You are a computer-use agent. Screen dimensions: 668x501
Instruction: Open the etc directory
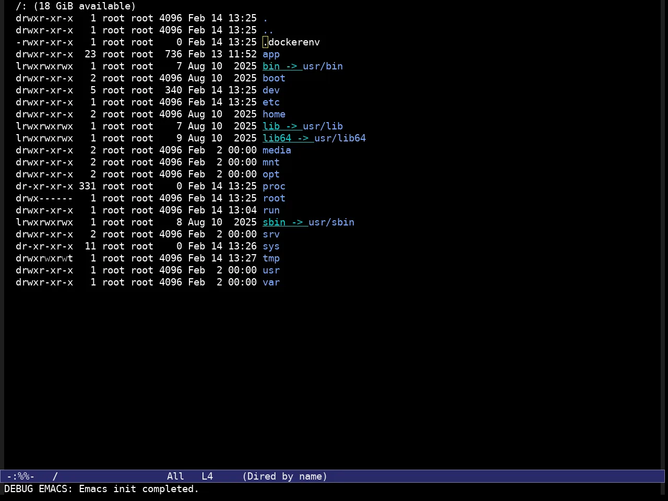click(271, 102)
